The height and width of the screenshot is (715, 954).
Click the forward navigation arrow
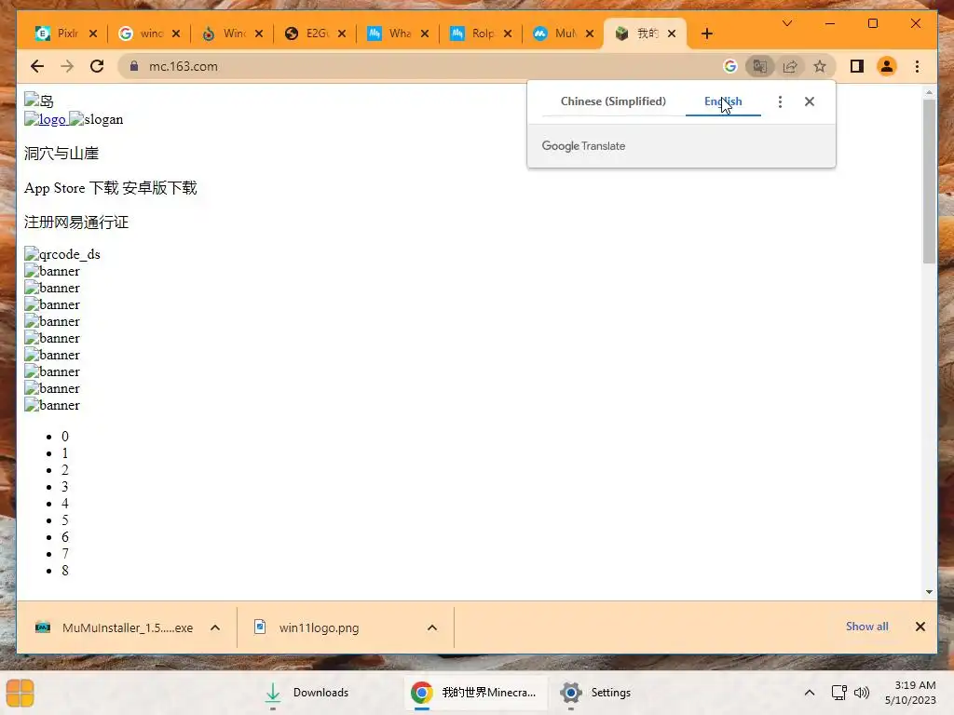pos(67,66)
